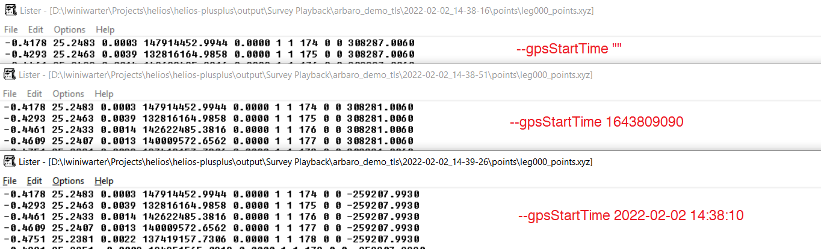Click 147914452.9944 in first row of top window

[x=185, y=43]
